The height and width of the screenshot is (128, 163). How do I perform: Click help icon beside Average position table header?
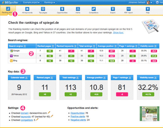115,46
